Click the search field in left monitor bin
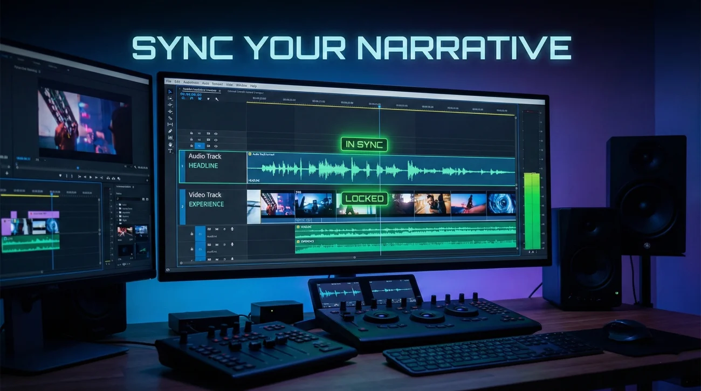Screen dimensions: 701x391 (128, 199)
